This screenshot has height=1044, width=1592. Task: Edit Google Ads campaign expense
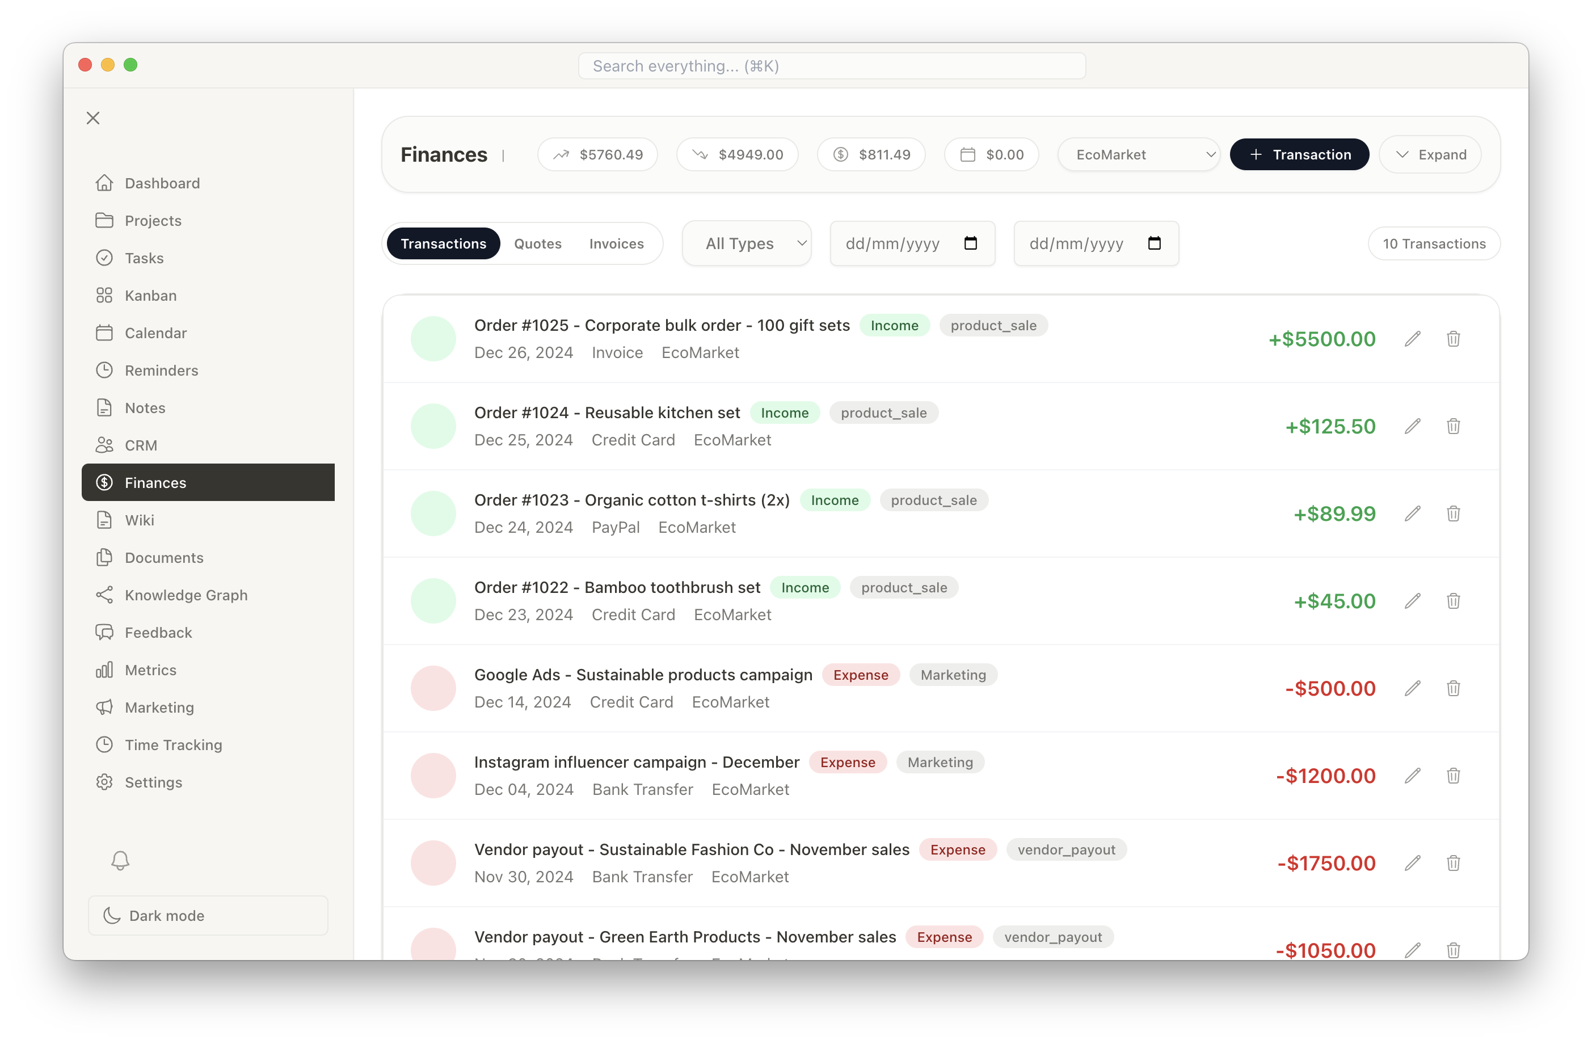[1412, 688]
